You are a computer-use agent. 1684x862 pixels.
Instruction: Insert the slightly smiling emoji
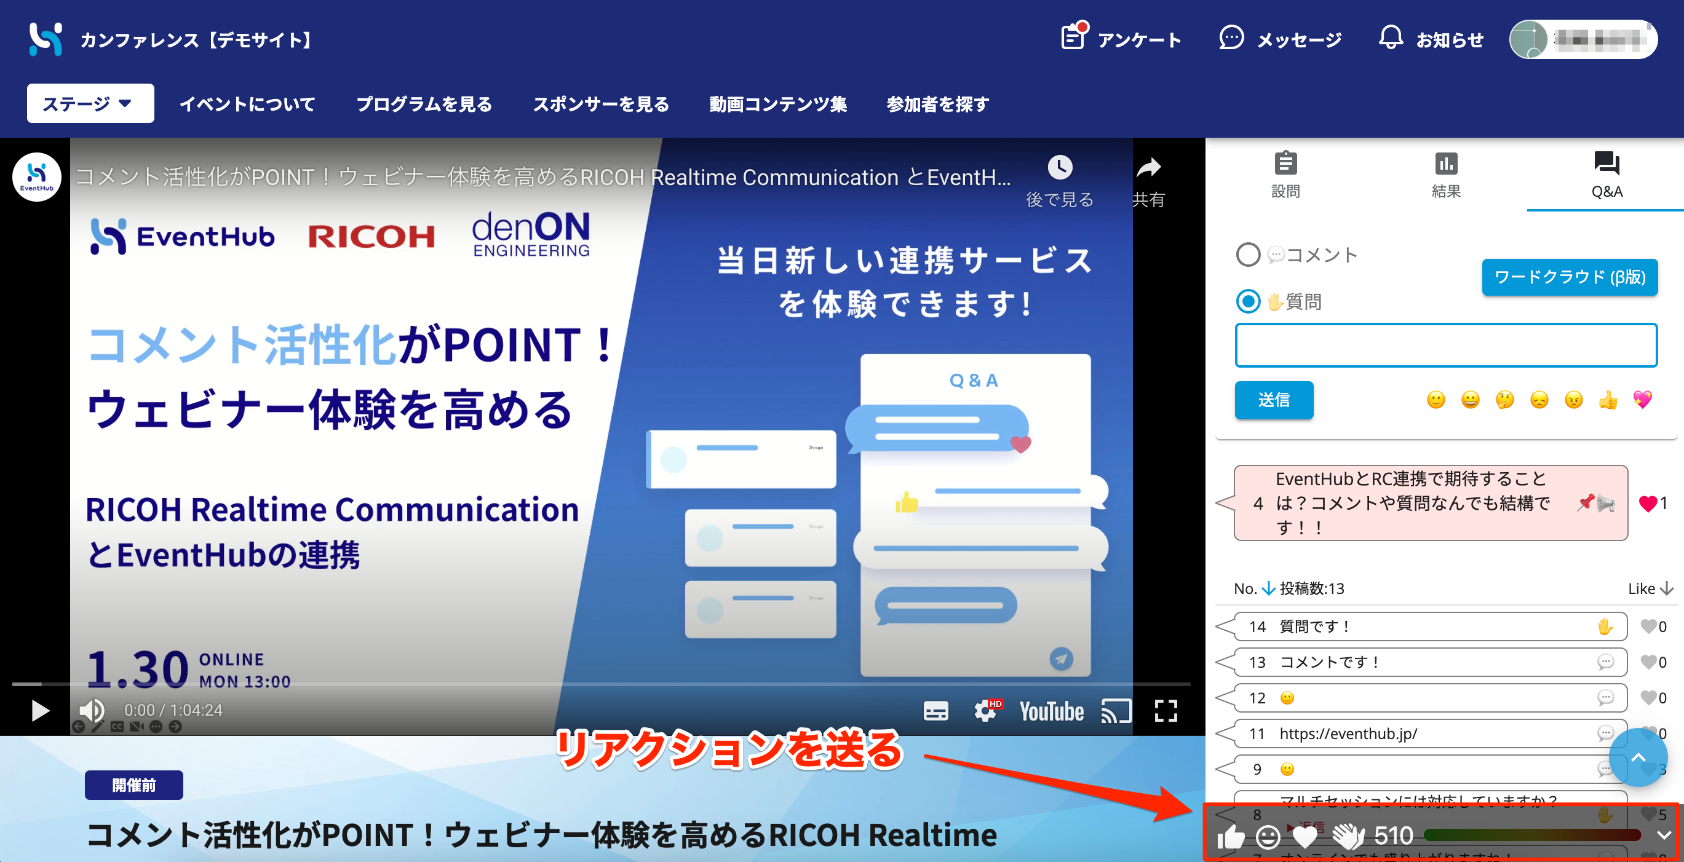click(x=1436, y=400)
